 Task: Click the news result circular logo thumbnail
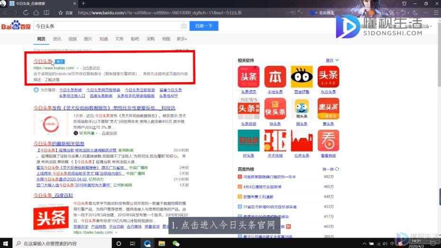coord(51,124)
